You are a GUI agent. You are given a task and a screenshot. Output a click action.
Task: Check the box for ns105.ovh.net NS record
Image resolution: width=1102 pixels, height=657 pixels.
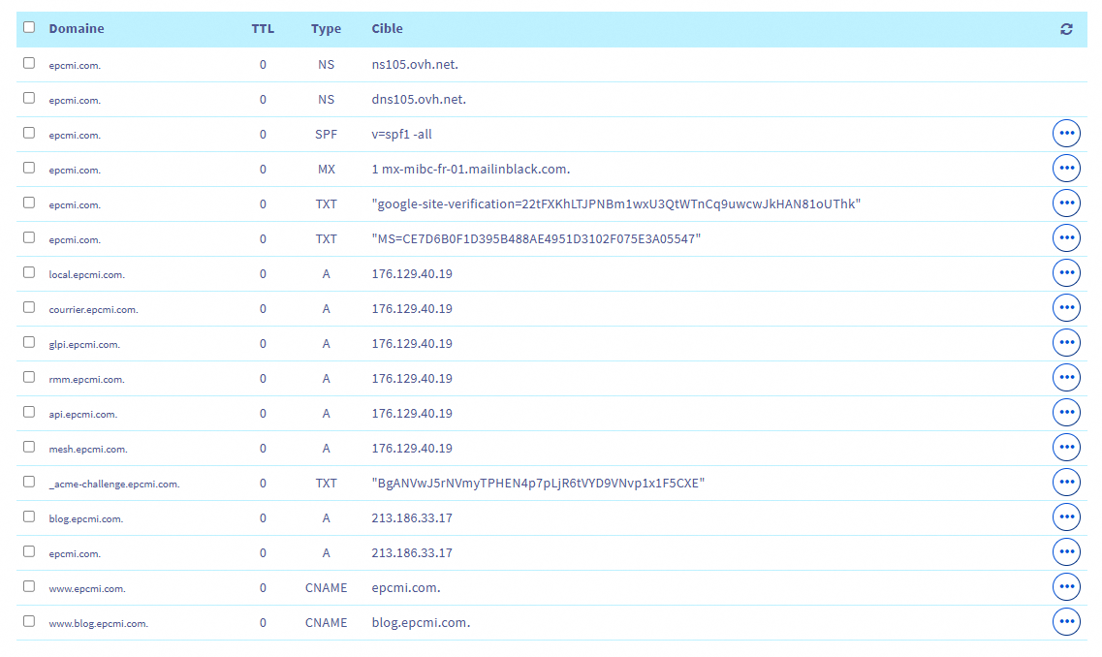coord(29,63)
